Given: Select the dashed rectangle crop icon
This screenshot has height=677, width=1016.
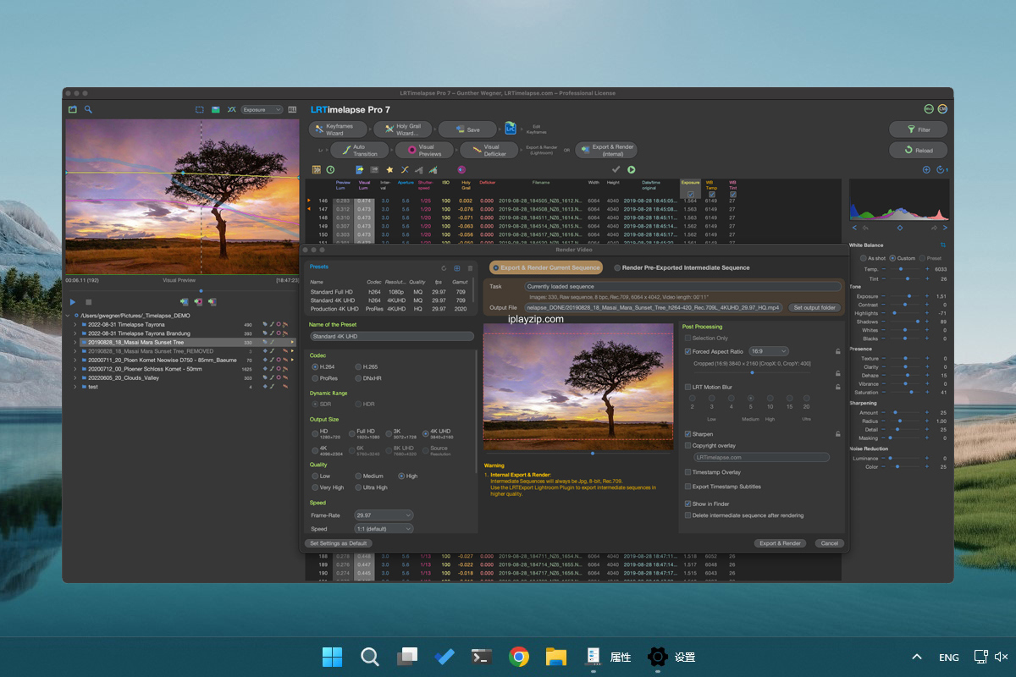Looking at the screenshot, I should point(200,109).
